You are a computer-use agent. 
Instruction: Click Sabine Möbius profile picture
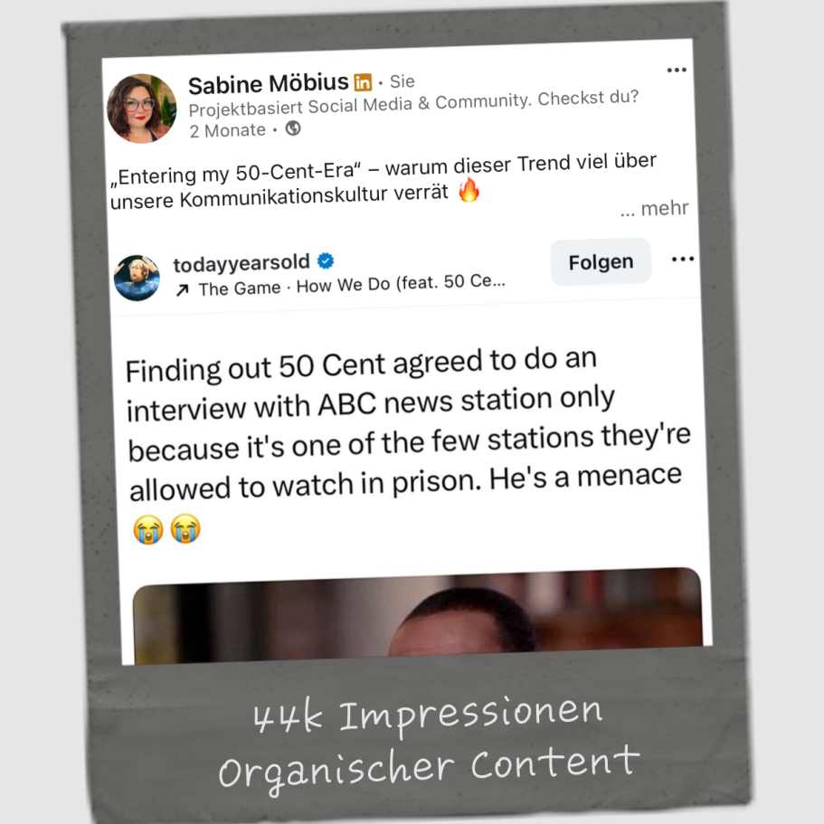141,109
